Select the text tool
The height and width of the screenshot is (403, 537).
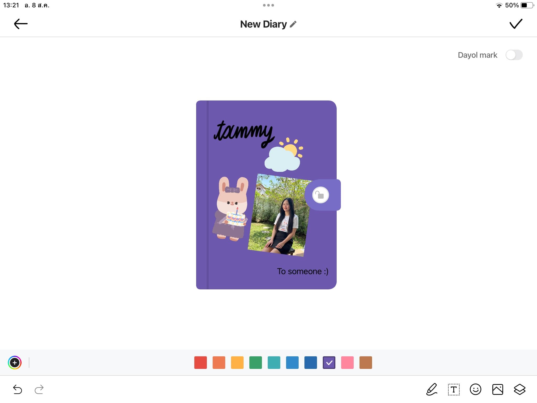454,389
